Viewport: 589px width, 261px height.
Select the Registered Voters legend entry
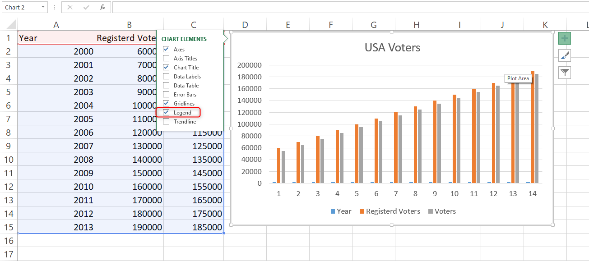tap(390, 211)
